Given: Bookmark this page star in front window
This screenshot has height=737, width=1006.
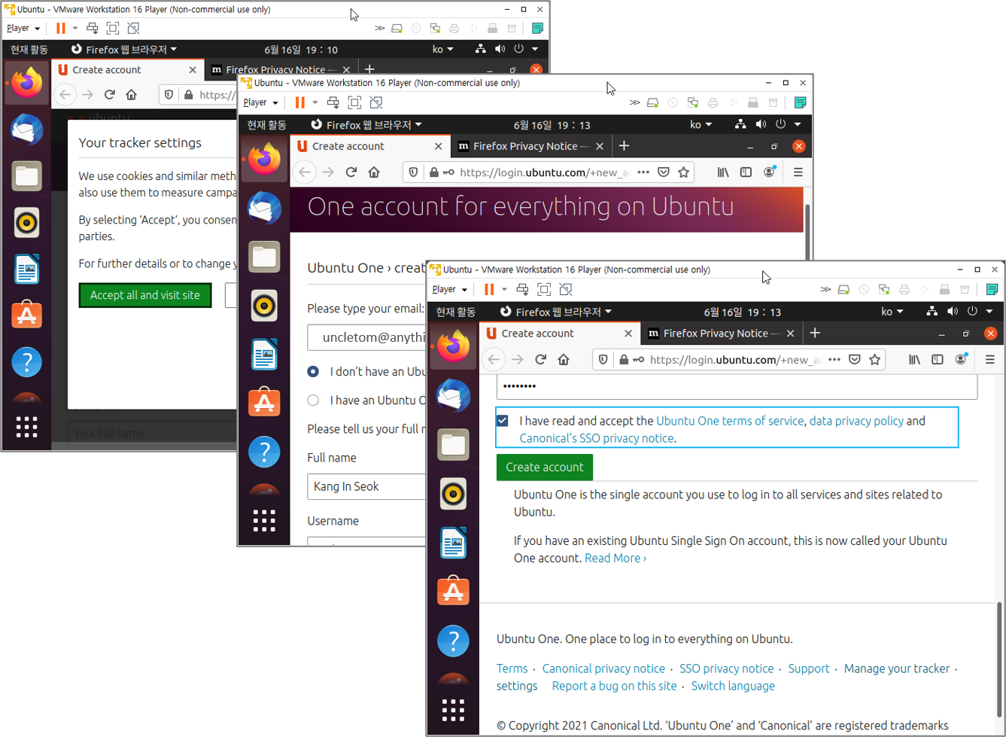Looking at the screenshot, I should 874,360.
